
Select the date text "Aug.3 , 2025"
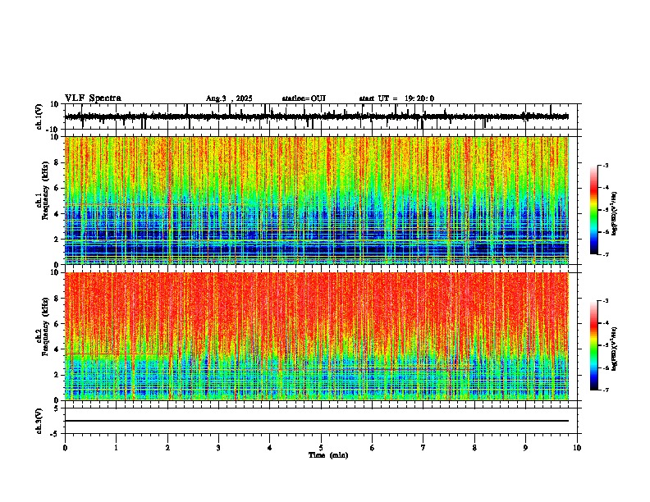pyautogui.click(x=229, y=98)
